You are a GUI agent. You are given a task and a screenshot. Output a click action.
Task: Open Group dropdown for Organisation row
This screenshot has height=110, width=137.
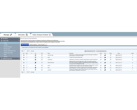point(119,59)
